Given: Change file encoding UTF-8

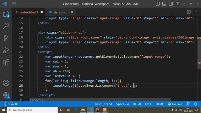Looking at the screenshot, I should tap(137, 104).
